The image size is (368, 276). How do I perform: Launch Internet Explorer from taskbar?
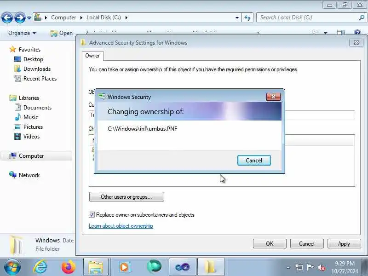(40, 267)
